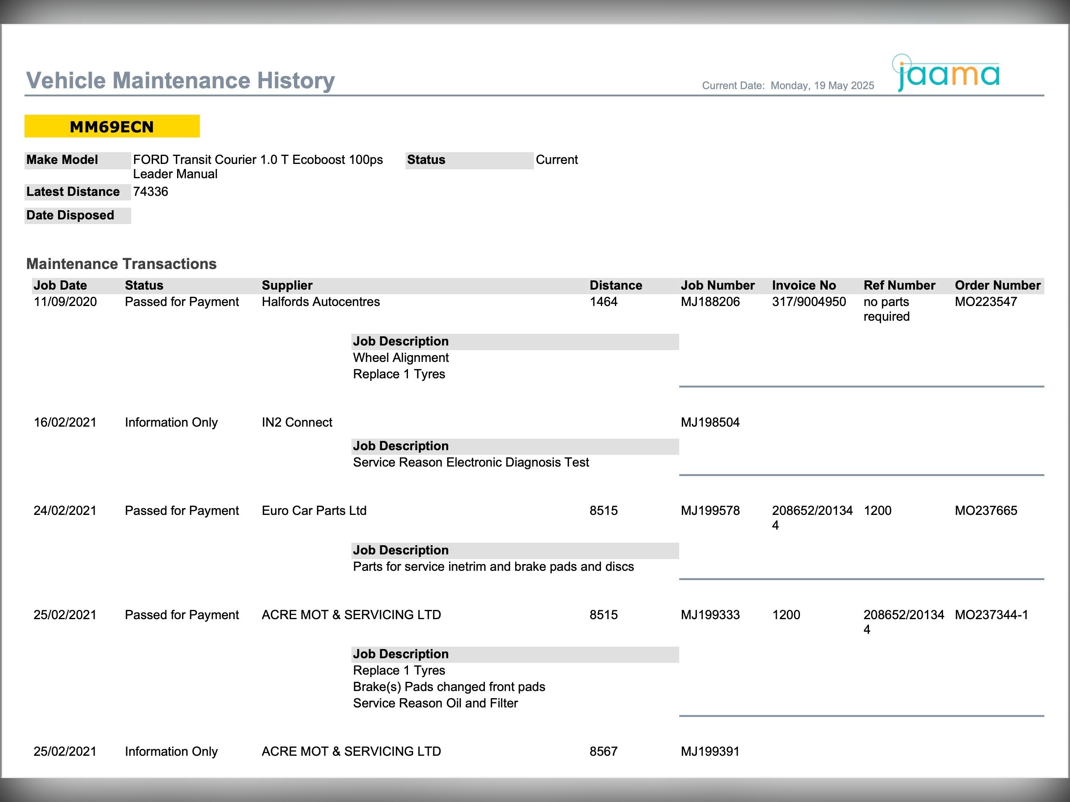Select the MM69ECN registration plate
This screenshot has height=802, width=1070.
click(x=112, y=126)
